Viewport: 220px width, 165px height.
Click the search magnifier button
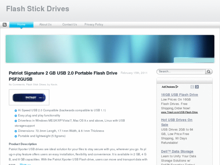point(209,71)
